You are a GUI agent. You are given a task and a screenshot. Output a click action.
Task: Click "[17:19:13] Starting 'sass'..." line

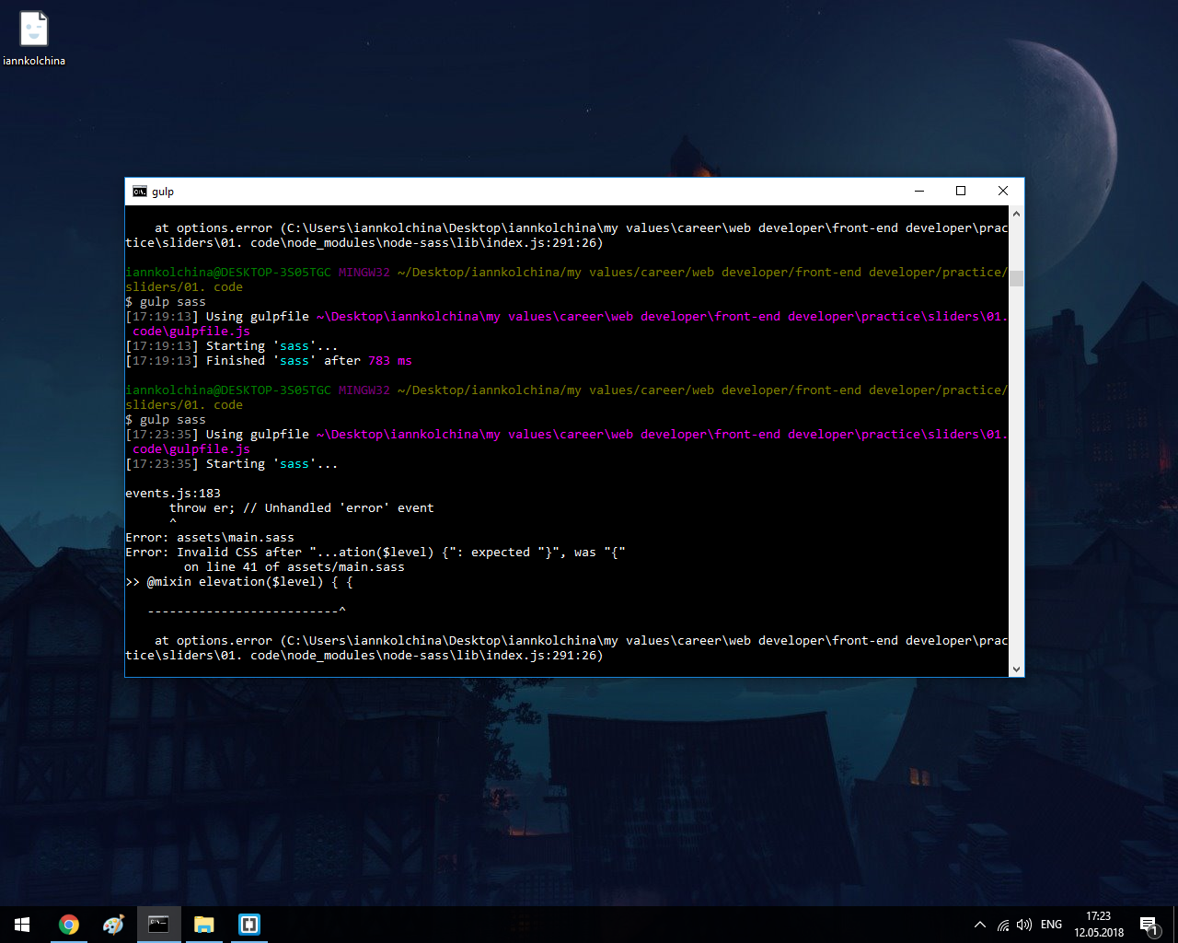click(232, 346)
